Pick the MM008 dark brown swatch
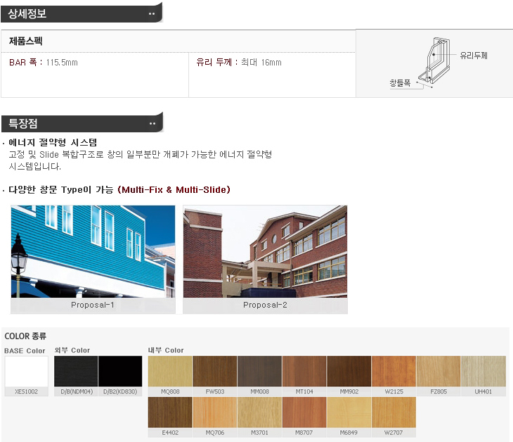513x442 pixels. (x=259, y=371)
